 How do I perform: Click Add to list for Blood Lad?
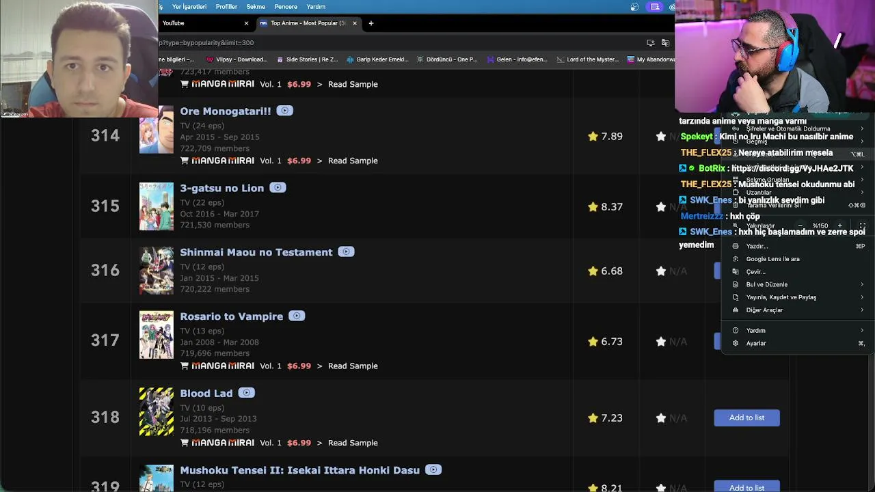[746, 418]
